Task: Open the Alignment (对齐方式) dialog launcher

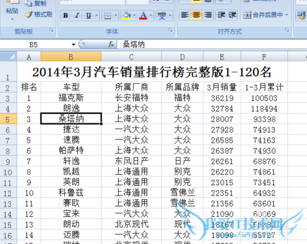Action: 287,30
